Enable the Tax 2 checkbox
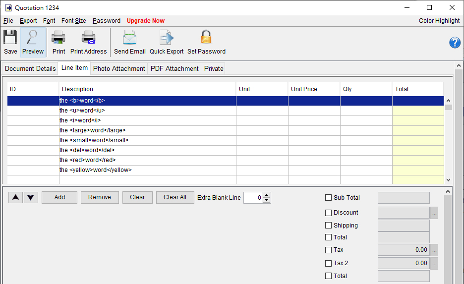The height and width of the screenshot is (284, 464). point(329,263)
